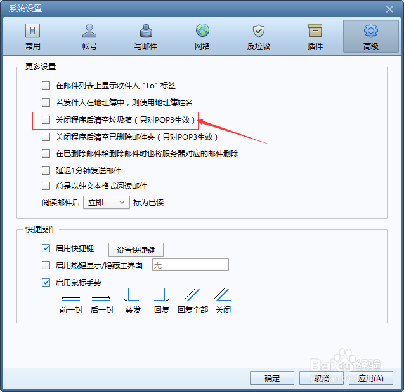This screenshot has width=404, height=392.
Task: Switch to the 反垃圾 tab label
Action: tap(259, 46)
